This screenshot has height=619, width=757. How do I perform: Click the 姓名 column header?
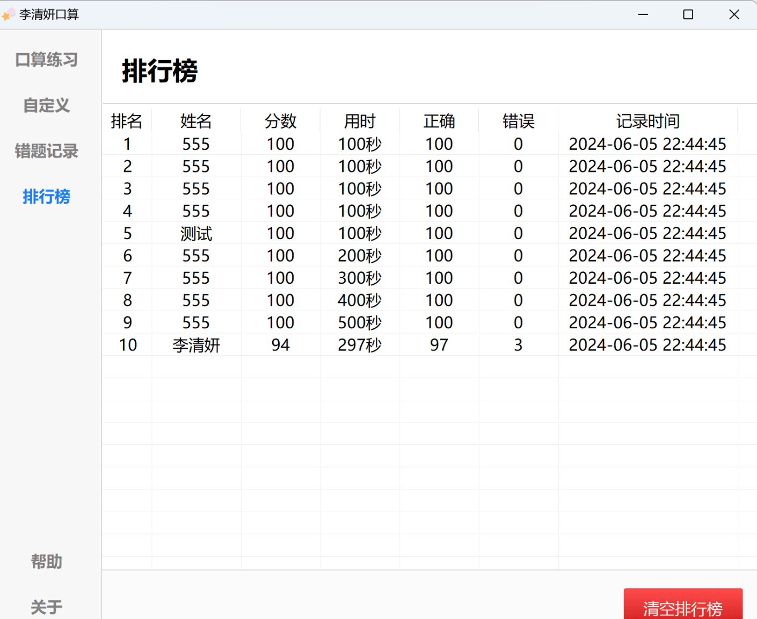click(196, 121)
